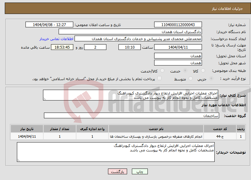The height and width of the screenshot is (180, 251).
Task: Click the توضیحات خریدار textarea
Action: click(x=116, y=152)
